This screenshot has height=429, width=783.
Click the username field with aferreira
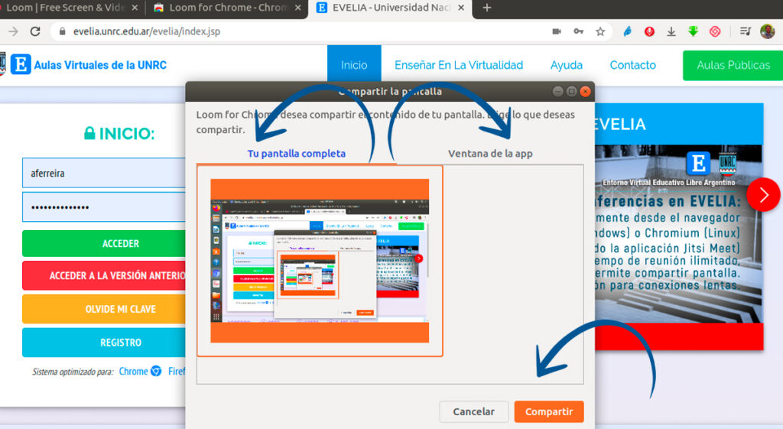point(104,173)
